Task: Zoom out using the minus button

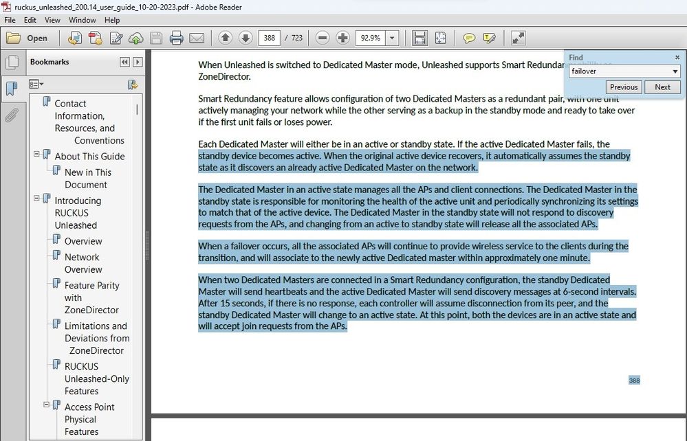Action: pyautogui.click(x=323, y=38)
